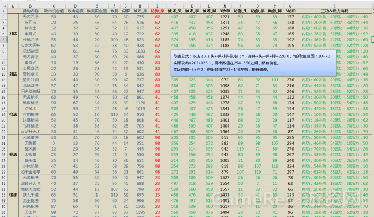Click the 3防和 header cell
This screenshot has width=374, height=217.
290,11
